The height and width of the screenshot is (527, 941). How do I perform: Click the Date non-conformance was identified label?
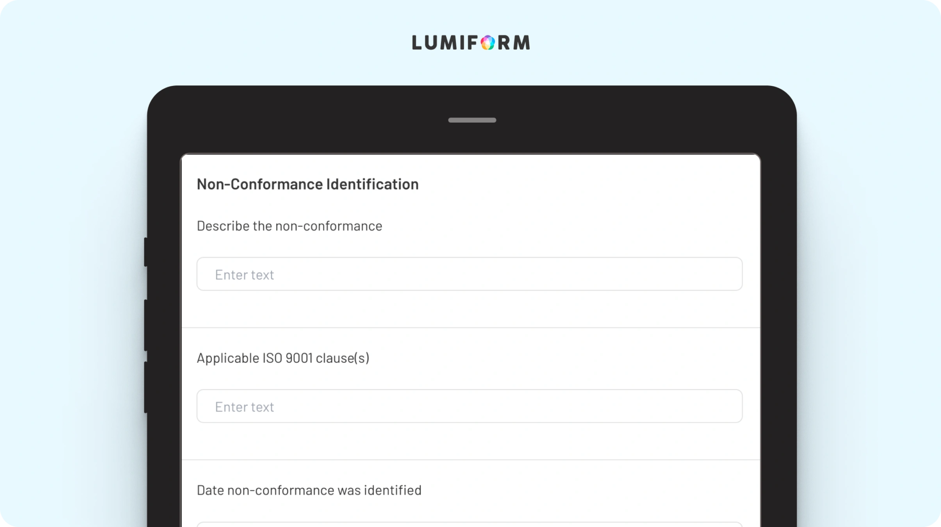[x=309, y=490]
